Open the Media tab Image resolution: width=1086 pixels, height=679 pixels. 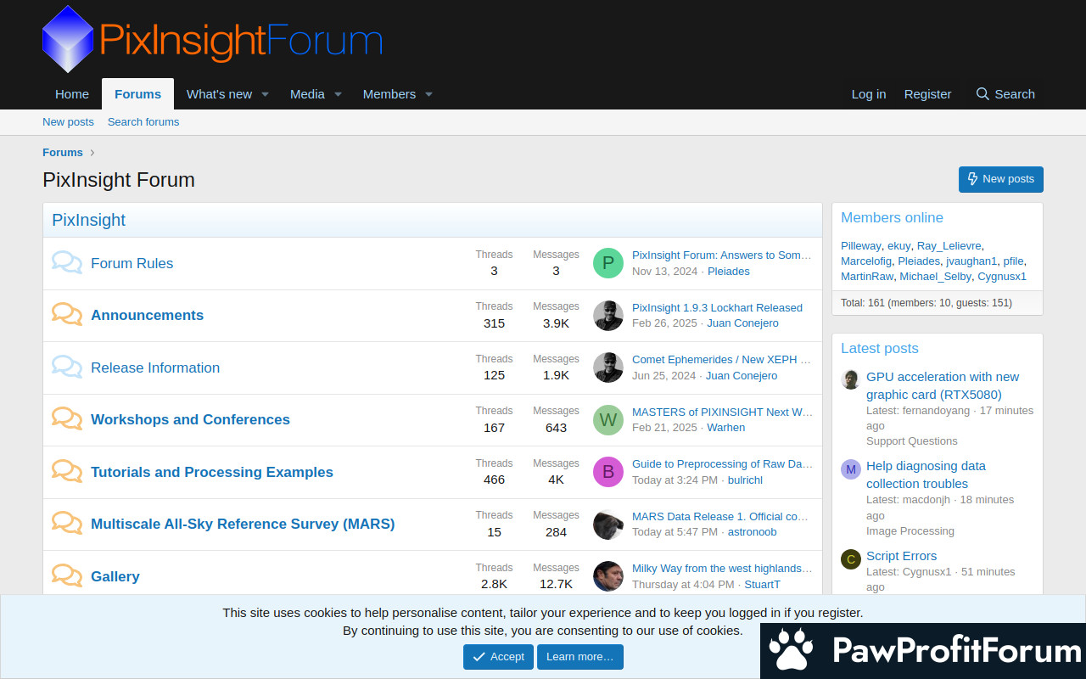coord(307,94)
